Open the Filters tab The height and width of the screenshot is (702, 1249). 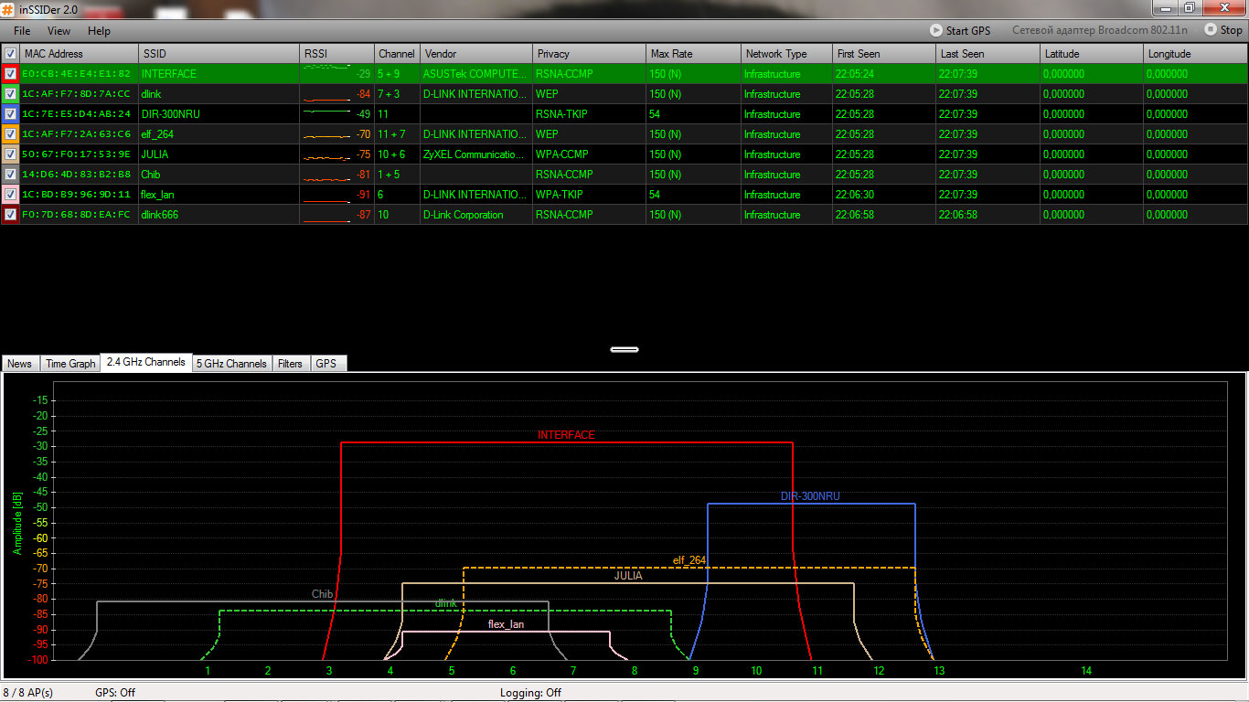click(x=290, y=364)
